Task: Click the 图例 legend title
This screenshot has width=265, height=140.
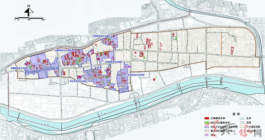Action: 236,114
